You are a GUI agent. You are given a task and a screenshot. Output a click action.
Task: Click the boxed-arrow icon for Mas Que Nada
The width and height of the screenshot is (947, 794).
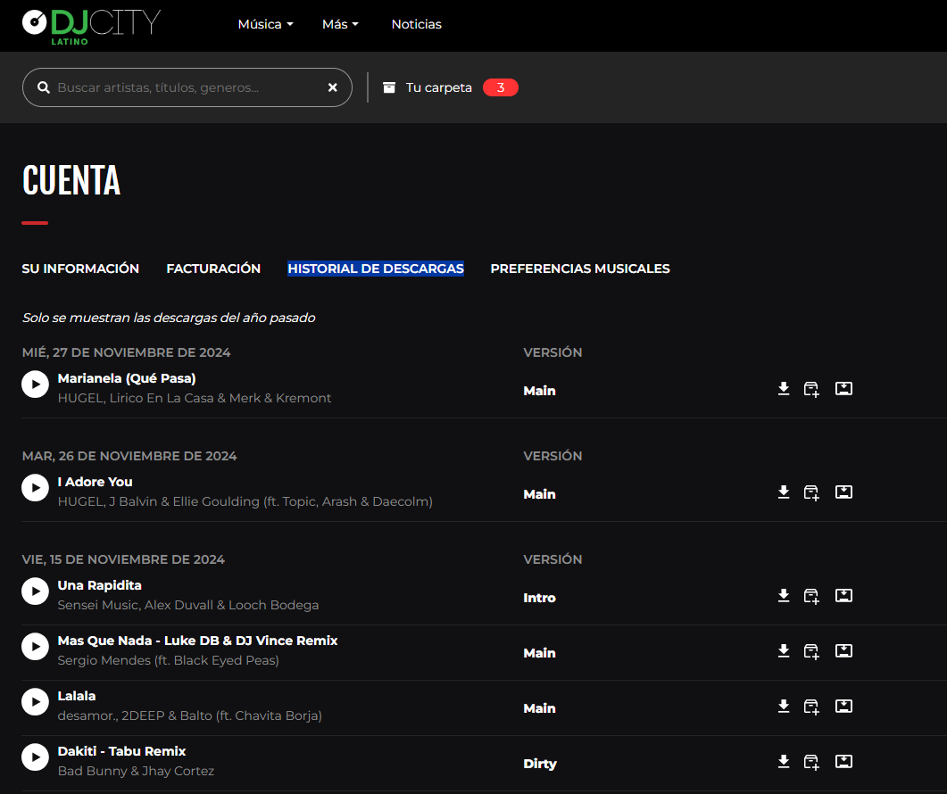[843, 650]
